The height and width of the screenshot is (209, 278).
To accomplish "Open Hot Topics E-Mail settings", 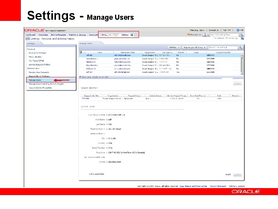I will coord(36,61).
